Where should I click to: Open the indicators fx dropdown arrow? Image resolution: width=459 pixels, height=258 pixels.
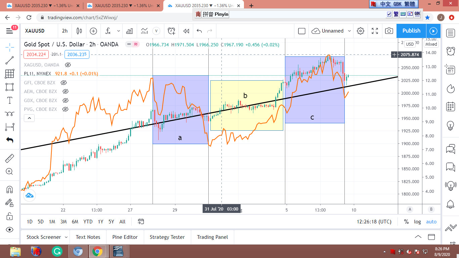click(119, 31)
